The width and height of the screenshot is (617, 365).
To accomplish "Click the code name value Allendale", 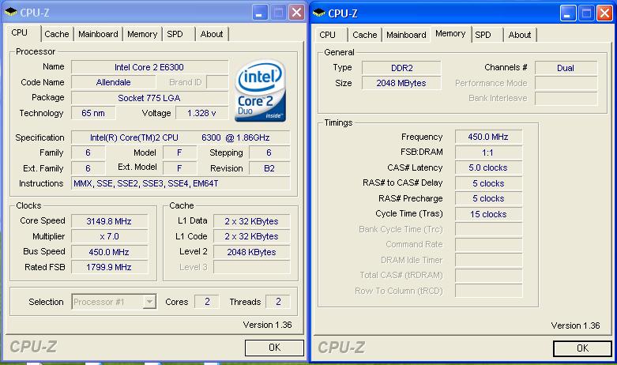I will point(113,82).
